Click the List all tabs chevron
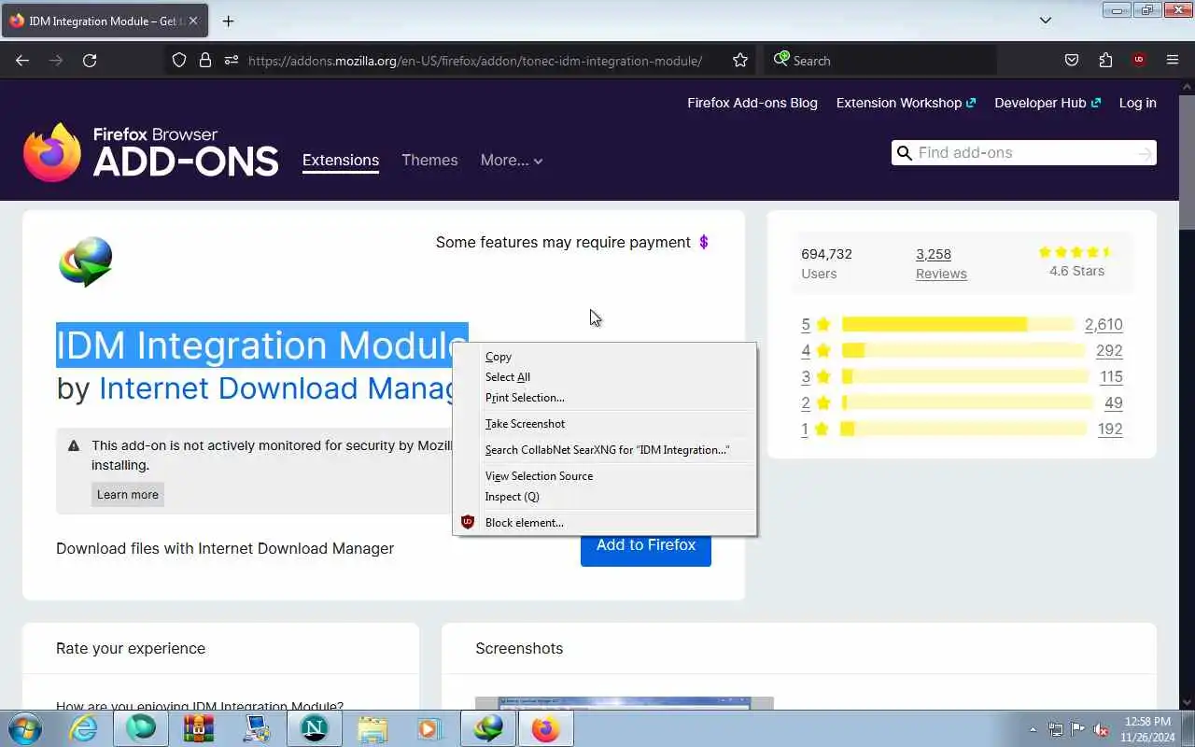This screenshot has height=747, width=1195. coord(1046,21)
